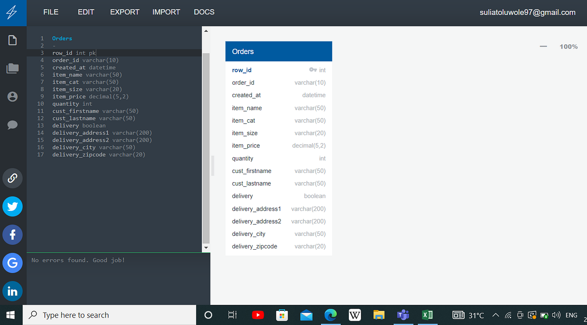Click the Windows search box
The image size is (587, 325).
point(109,315)
